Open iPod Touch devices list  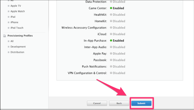[17, 28]
